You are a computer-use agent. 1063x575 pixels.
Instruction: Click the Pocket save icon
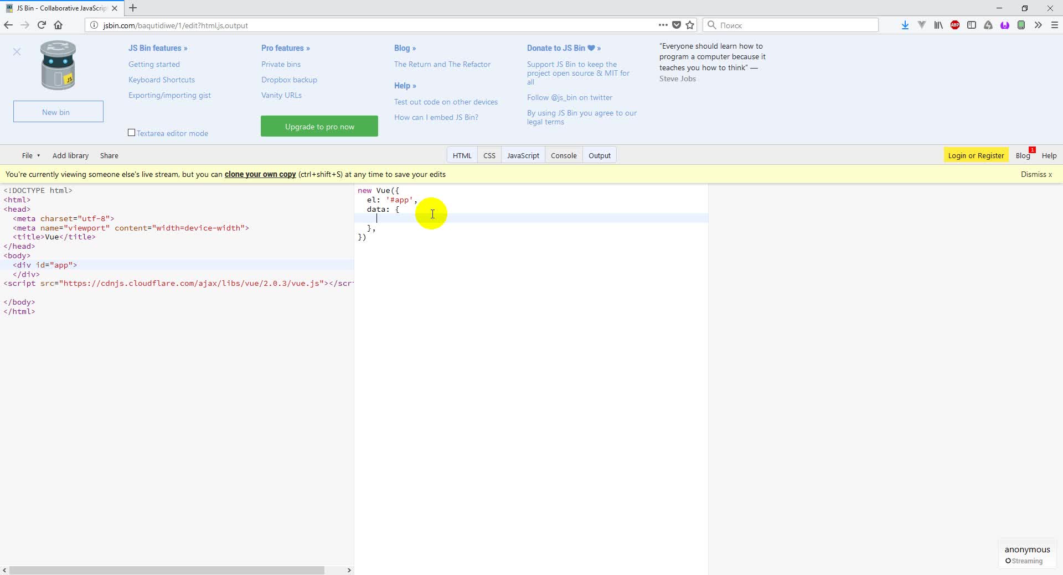[x=677, y=25]
